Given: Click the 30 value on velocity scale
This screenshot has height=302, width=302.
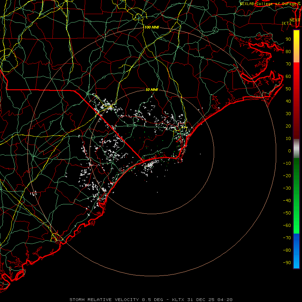Looking at the screenshot, I should pyautogui.click(x=288, y=114).
